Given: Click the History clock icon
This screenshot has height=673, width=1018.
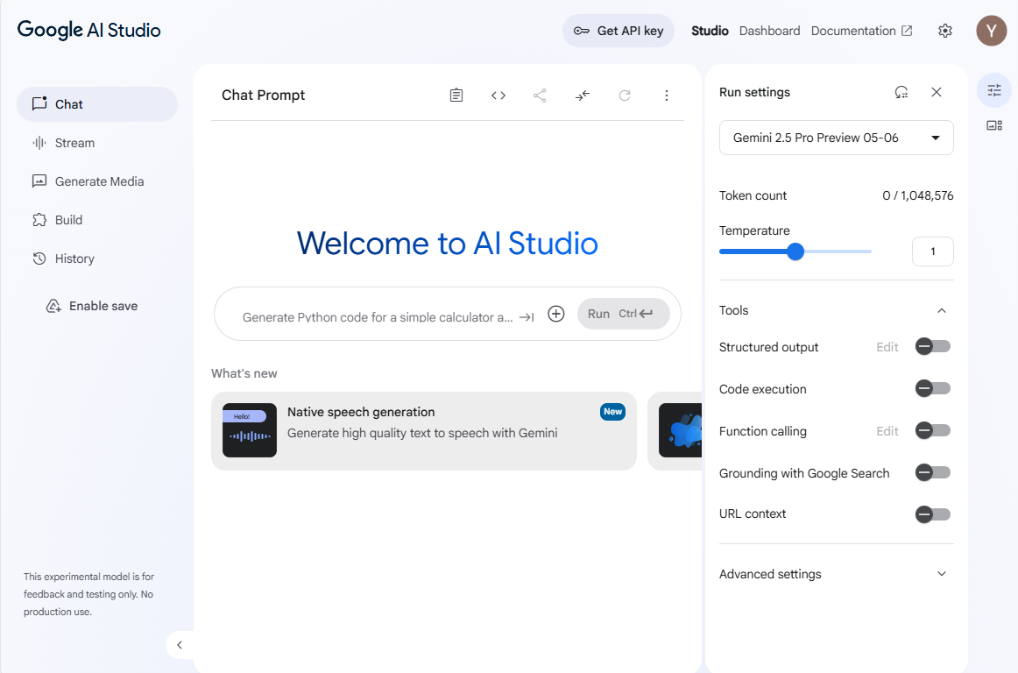Looking at the screenshot, I should [x=39, y=259].
